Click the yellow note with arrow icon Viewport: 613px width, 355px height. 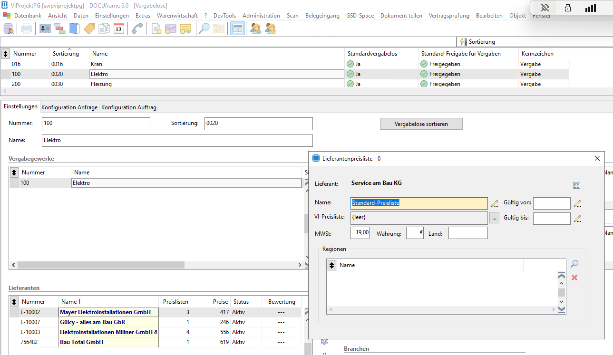pos(185,29)
